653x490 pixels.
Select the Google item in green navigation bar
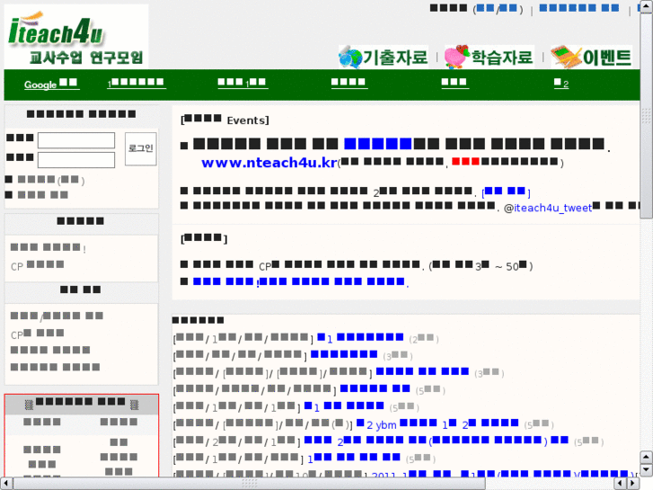51,84
